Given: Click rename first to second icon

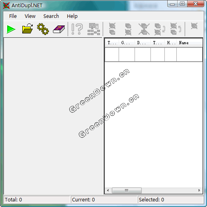Looking at the screenshot, I should pos(160,29).
